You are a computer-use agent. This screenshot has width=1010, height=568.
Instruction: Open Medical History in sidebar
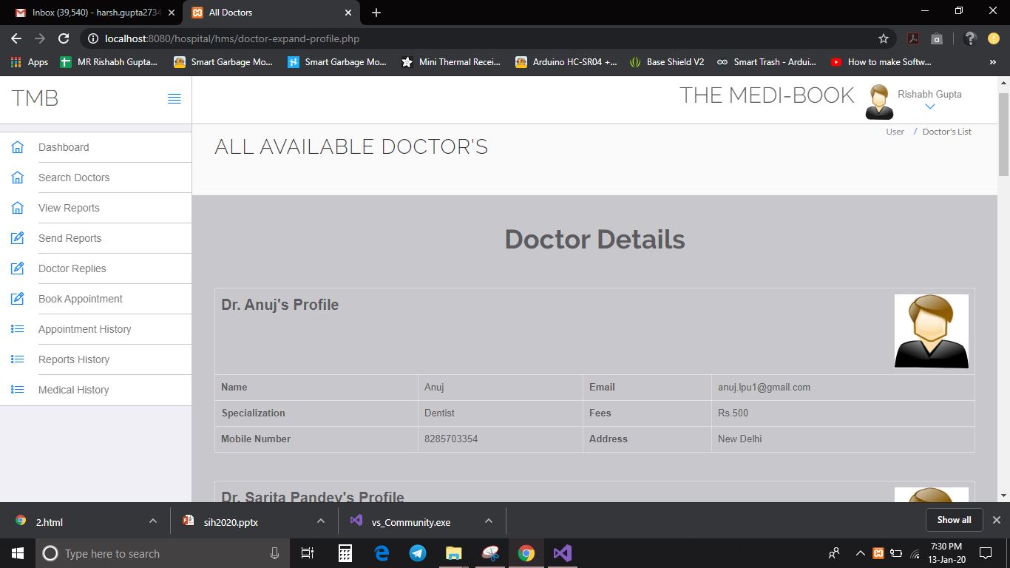73,390
